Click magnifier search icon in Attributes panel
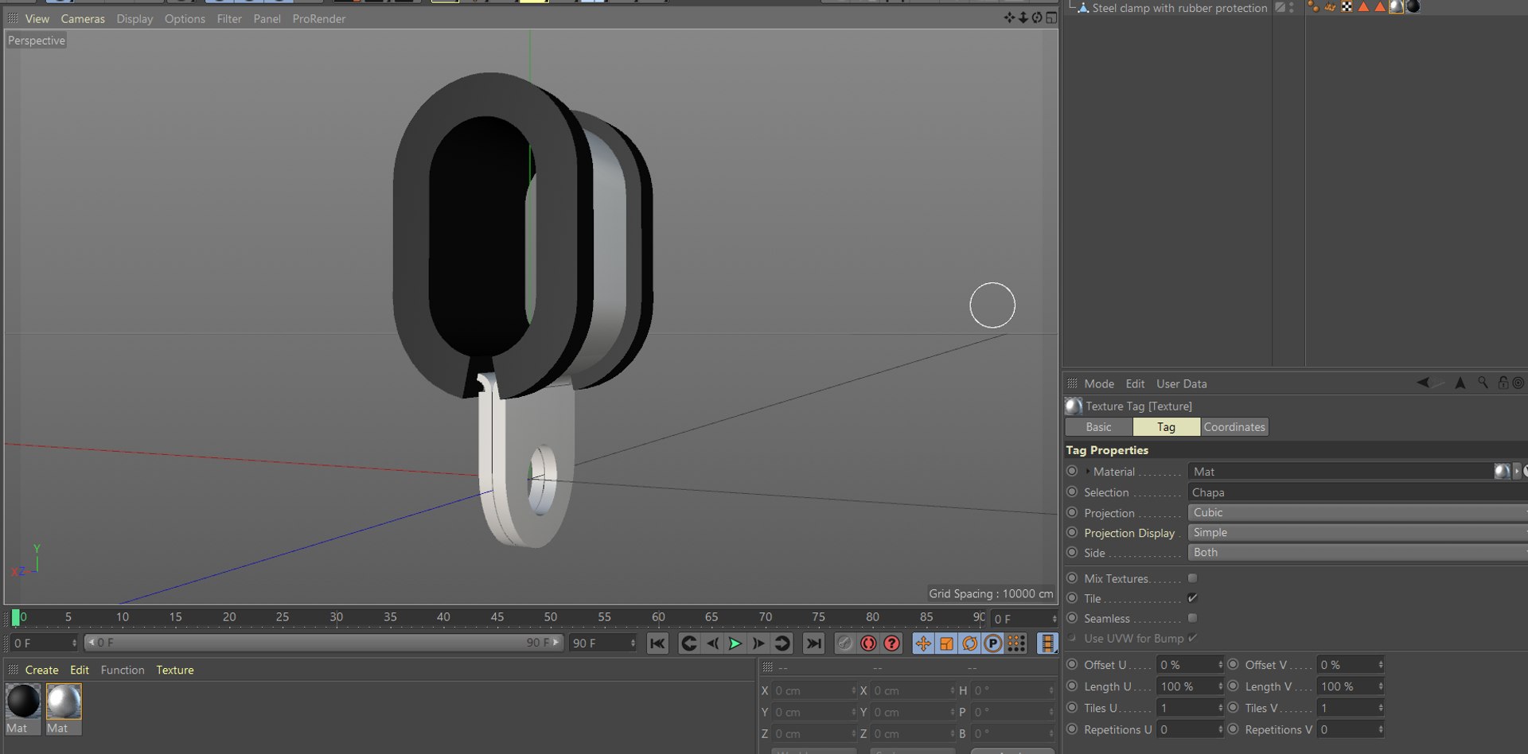This screenshot has width=1528, height=754. 1483,383
